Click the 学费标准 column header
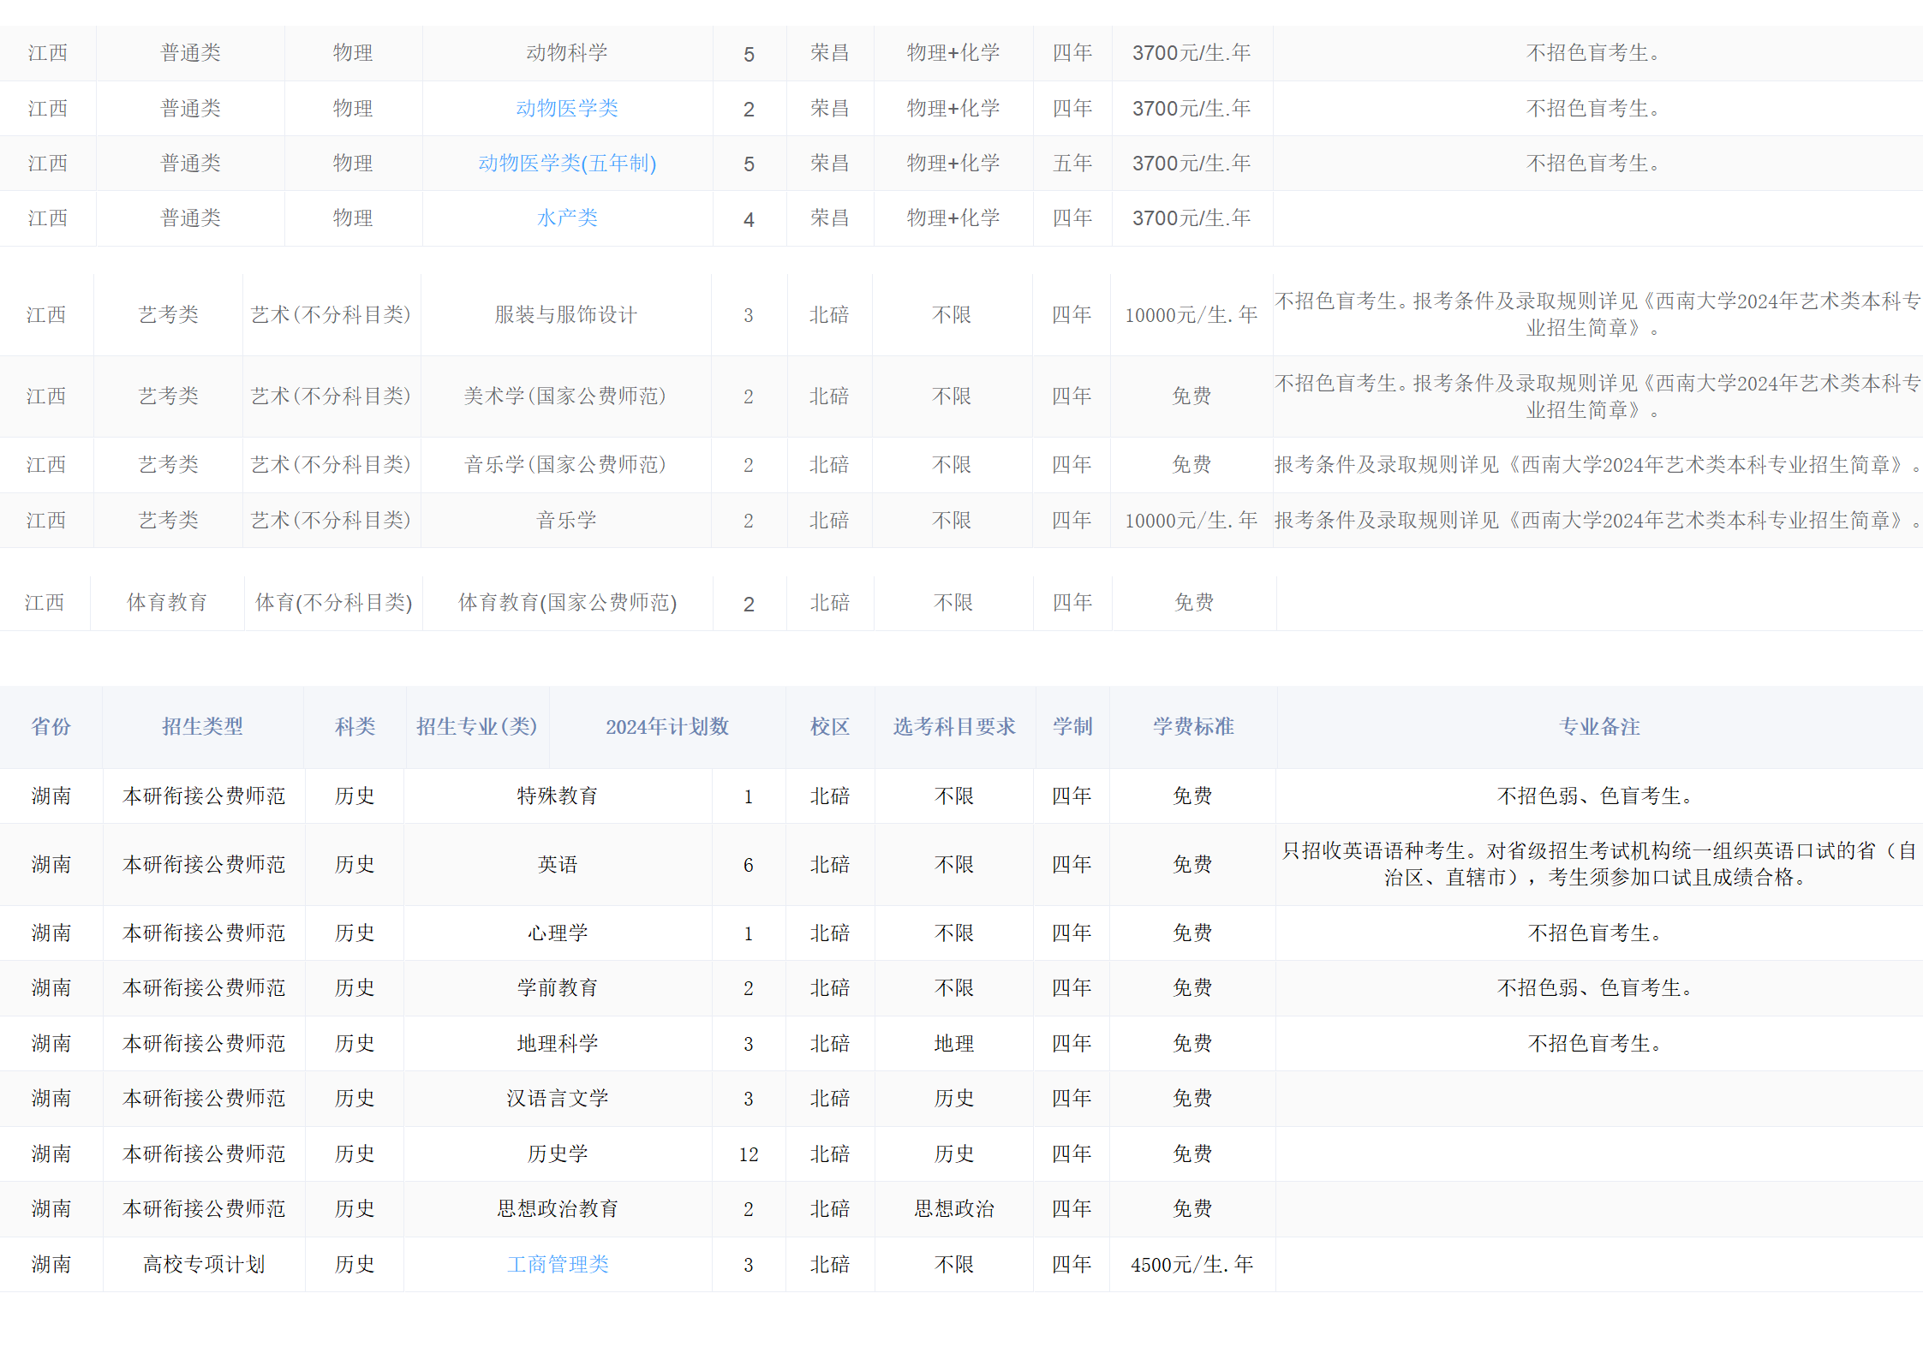 [x=1192, y=727]
